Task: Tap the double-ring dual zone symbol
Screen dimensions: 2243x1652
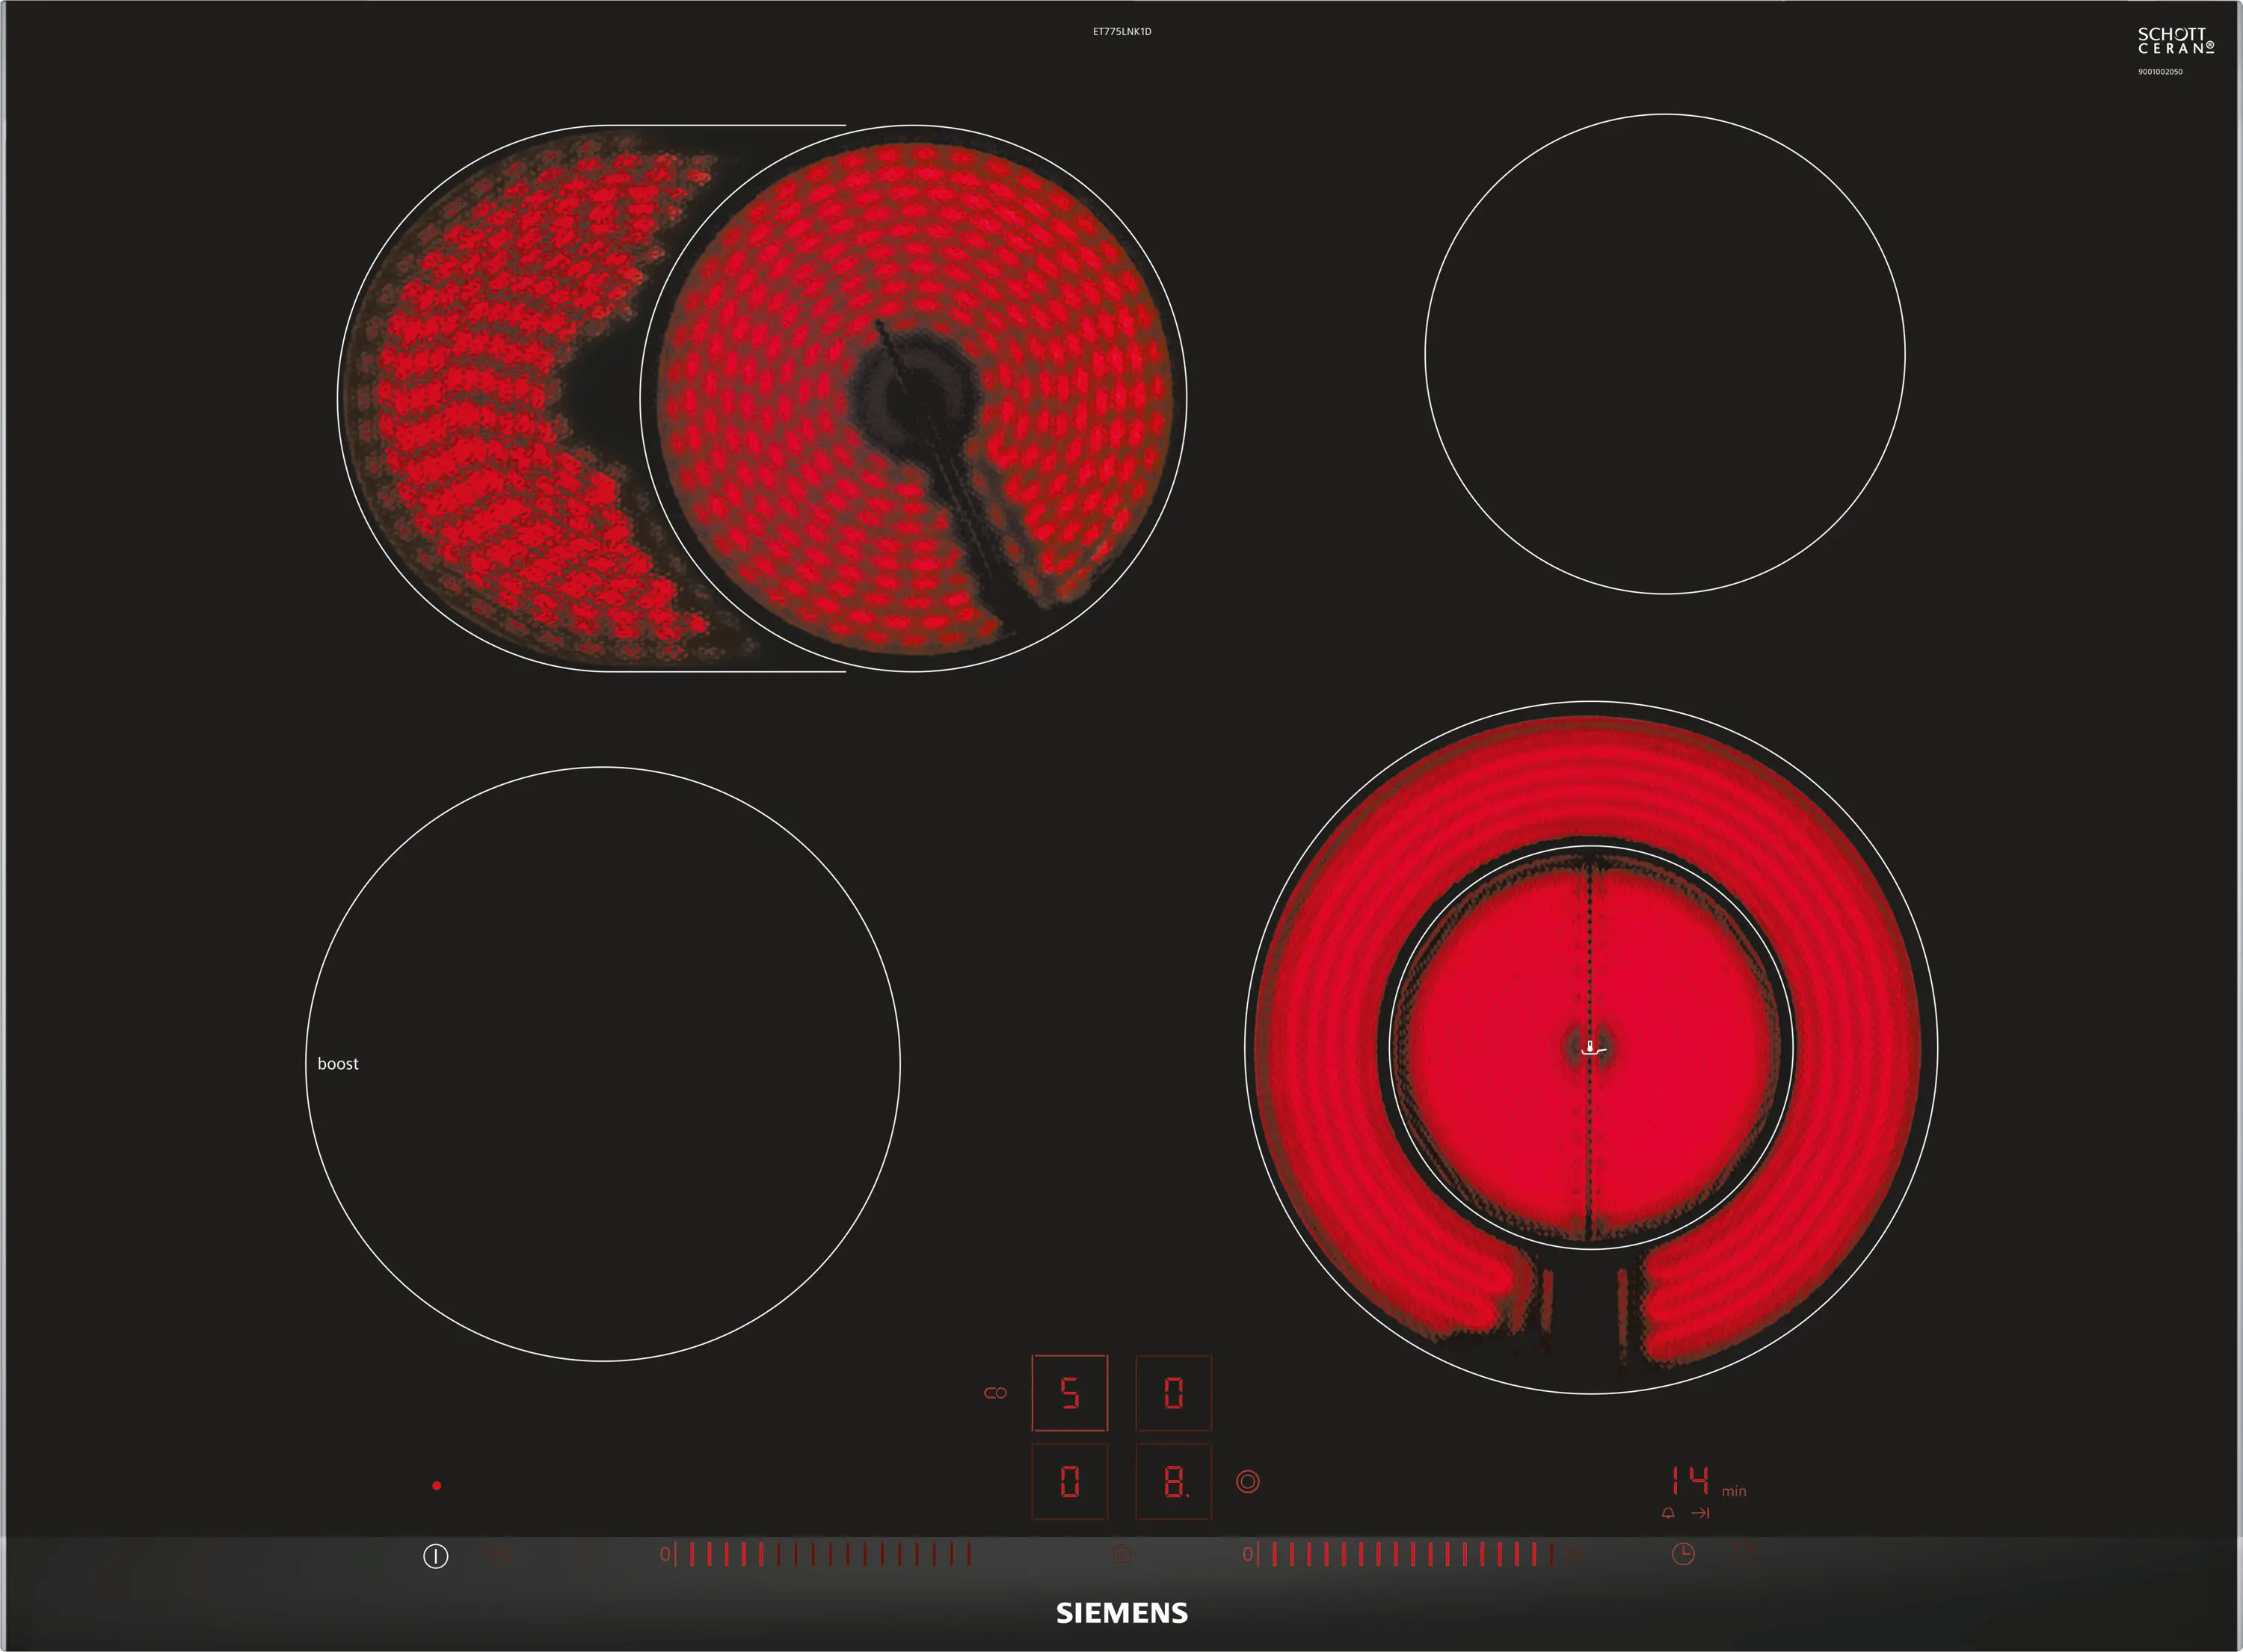Action: point(1247,1481)
